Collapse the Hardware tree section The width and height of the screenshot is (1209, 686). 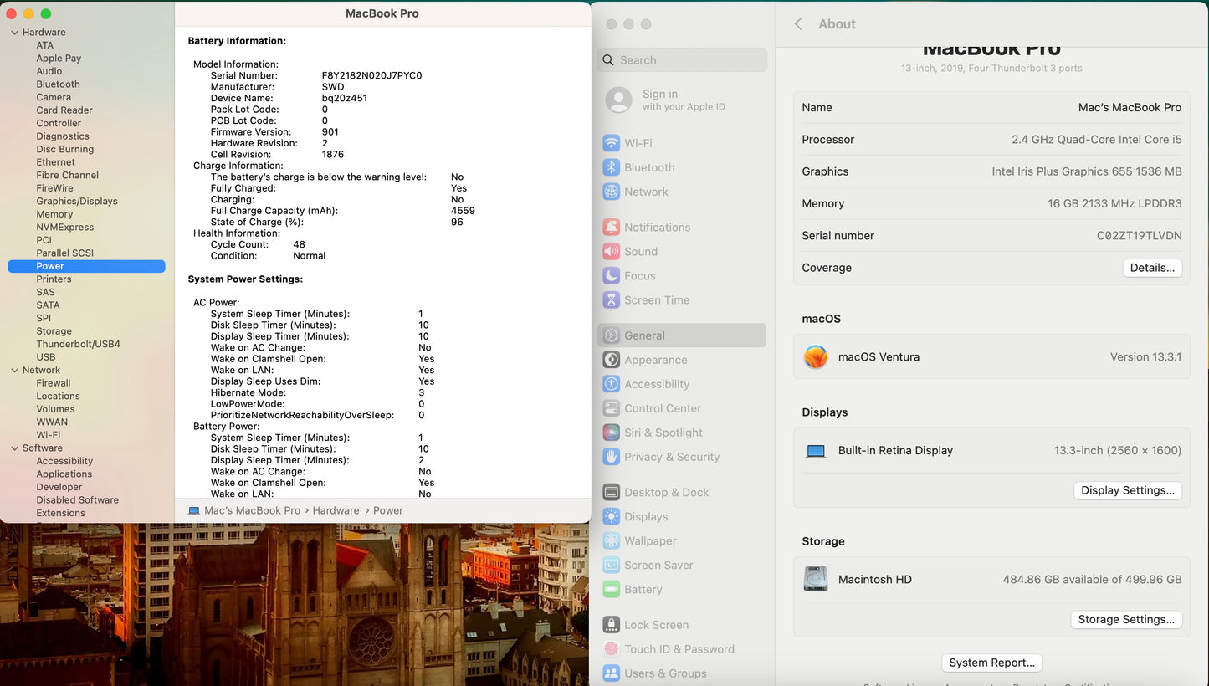tap(14, 33)
